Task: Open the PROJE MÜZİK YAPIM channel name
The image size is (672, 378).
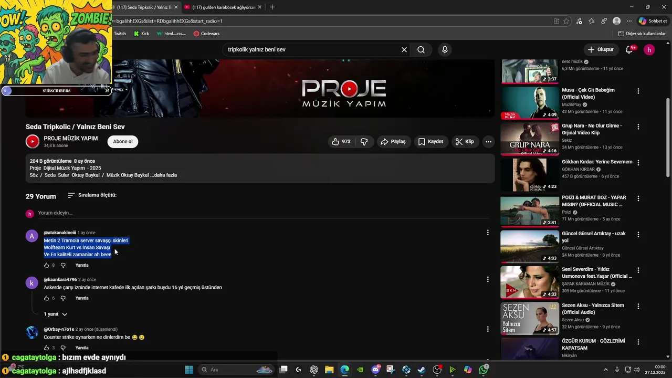Action: click(x=71, y=138)
